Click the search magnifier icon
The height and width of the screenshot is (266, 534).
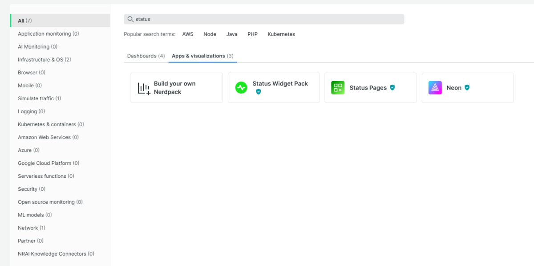pyautogui.click(x=130, y=19)
